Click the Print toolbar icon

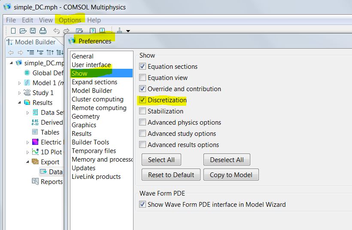42,31
